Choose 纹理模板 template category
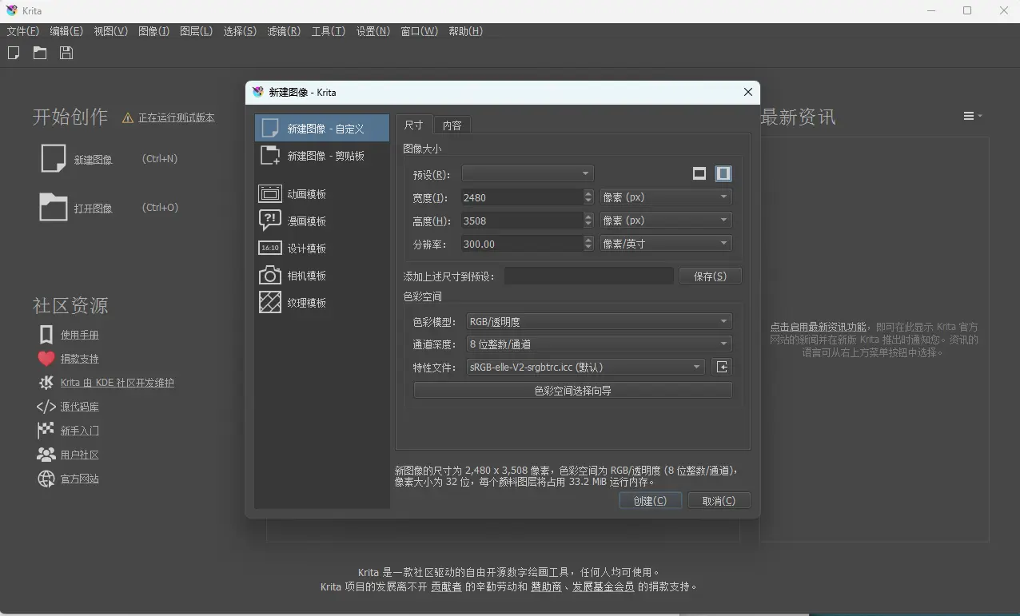The height and width of the screenshot is (616, 1020). pyautogui.click(x=322, y=303)
